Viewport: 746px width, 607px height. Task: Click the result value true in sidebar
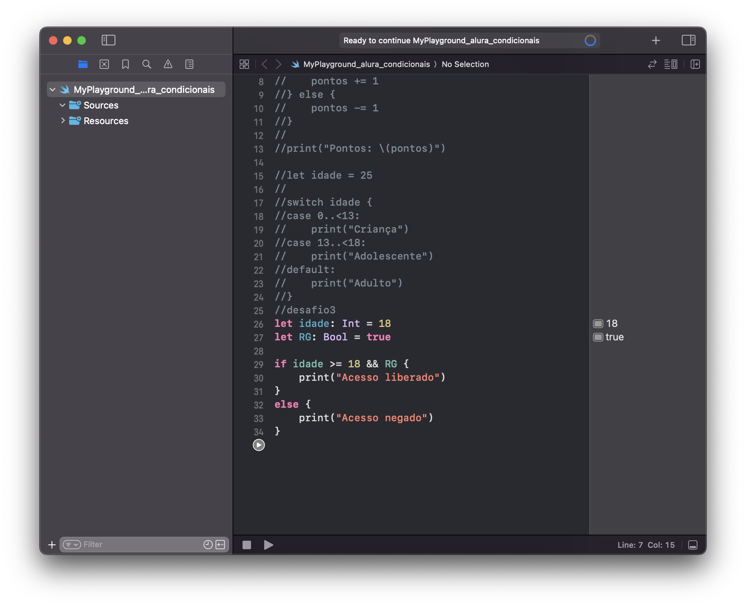(x=614, y=337)
